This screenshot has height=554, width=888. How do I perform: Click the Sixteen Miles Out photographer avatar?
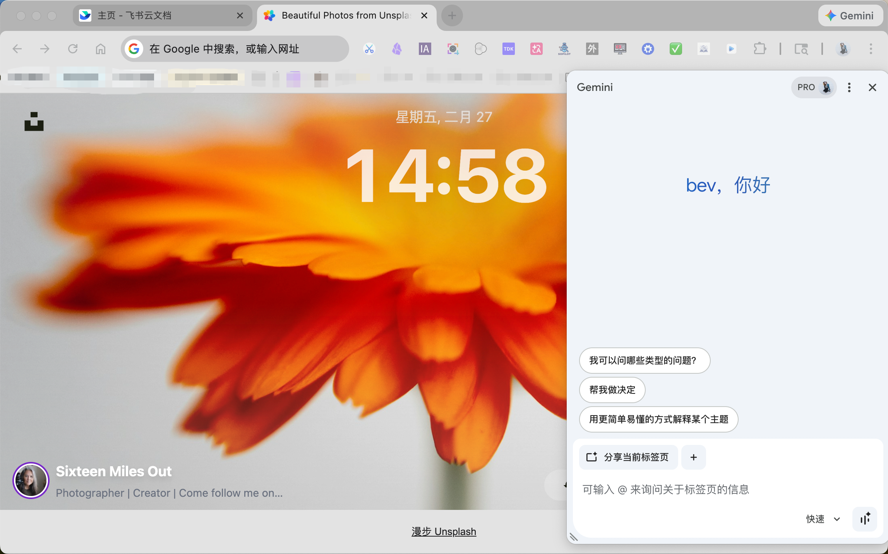[x=31, y=480]
